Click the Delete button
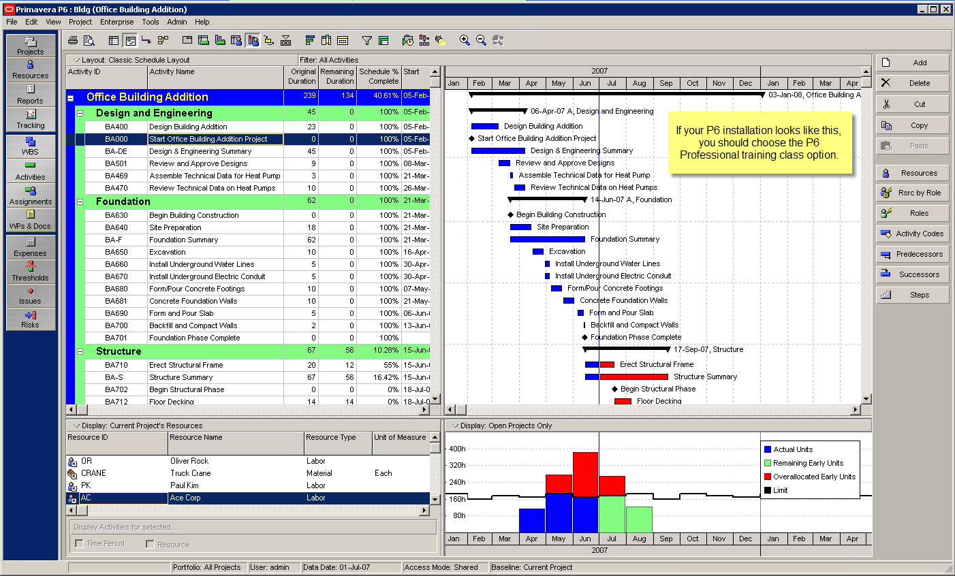This screenshot has height=576, width=955. pyautogui.click(x=912, y=83)
